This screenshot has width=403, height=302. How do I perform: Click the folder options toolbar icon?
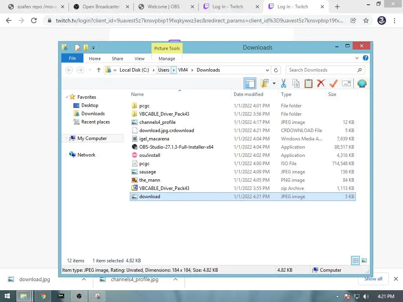[265, 83]
